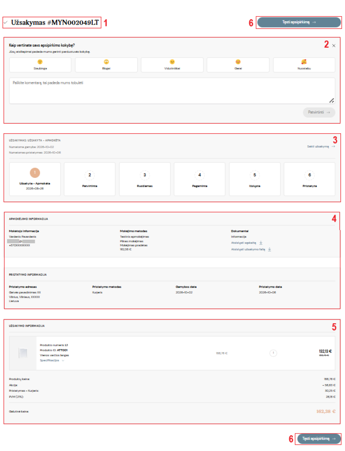
Task: Choose the Nuostabu emoji rating
Action: (304, 65)
